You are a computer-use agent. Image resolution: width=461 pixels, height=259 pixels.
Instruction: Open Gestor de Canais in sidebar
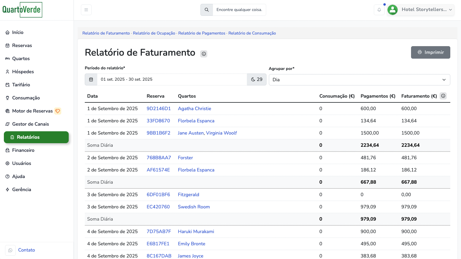pyautogui.click(x=30, y=124)
